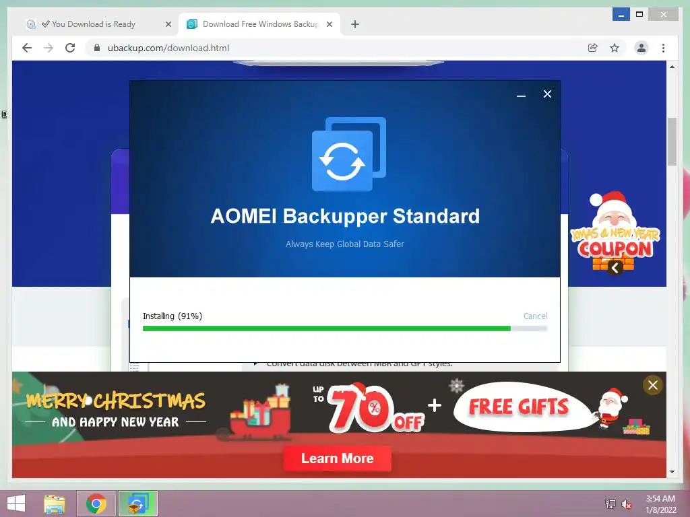This screenshot has width=690, height=517.
Task: Click the scroll down arrow on page scrollbar
Action: point(672,472)
